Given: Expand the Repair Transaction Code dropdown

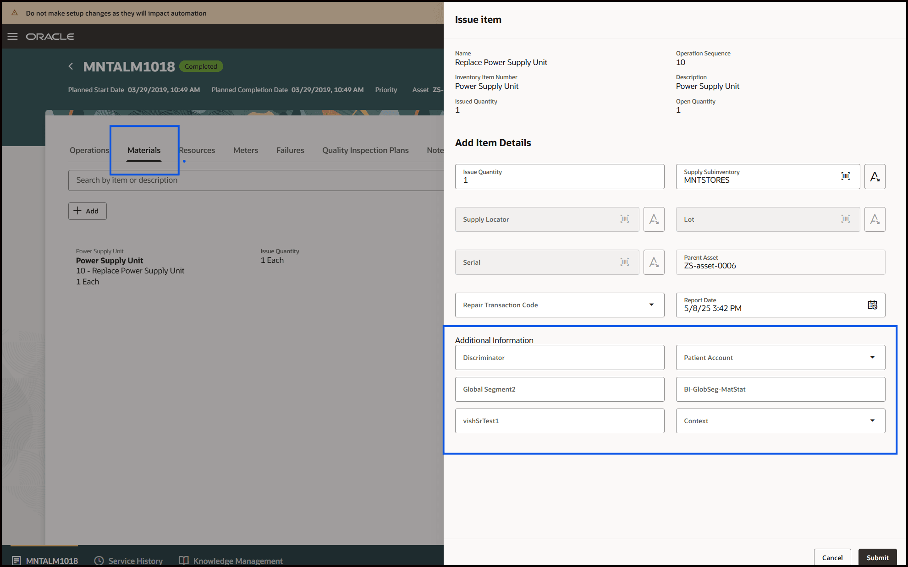Looking at the screenshot, I should [651, 305].
